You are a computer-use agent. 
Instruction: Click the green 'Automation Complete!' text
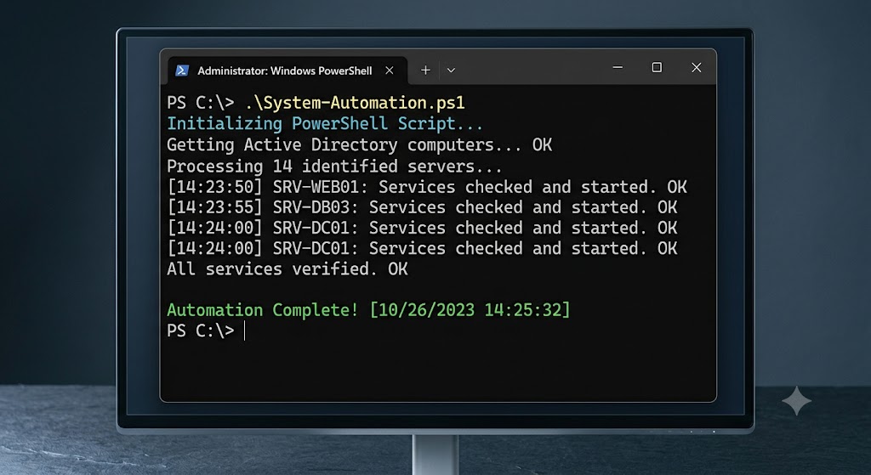click(x=263, y=309)
